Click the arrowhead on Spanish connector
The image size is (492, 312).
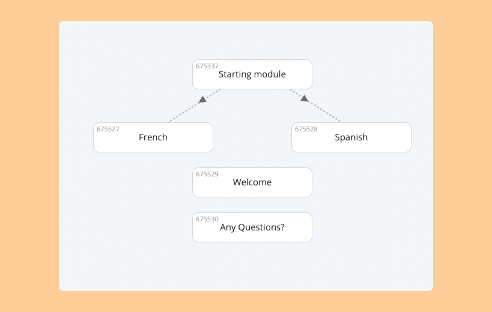pos(305,98)
